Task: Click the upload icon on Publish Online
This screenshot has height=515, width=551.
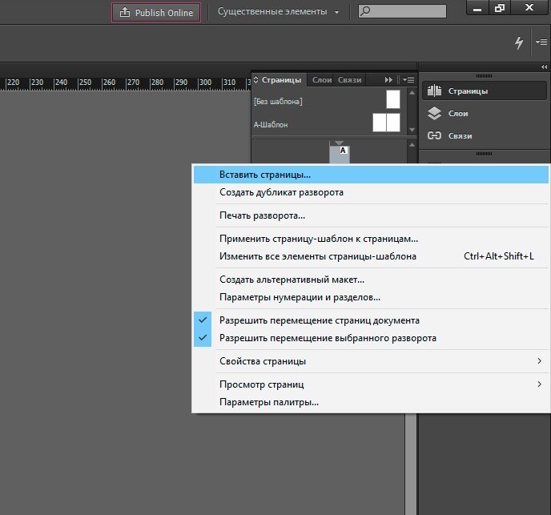Action: click(125, 12)
